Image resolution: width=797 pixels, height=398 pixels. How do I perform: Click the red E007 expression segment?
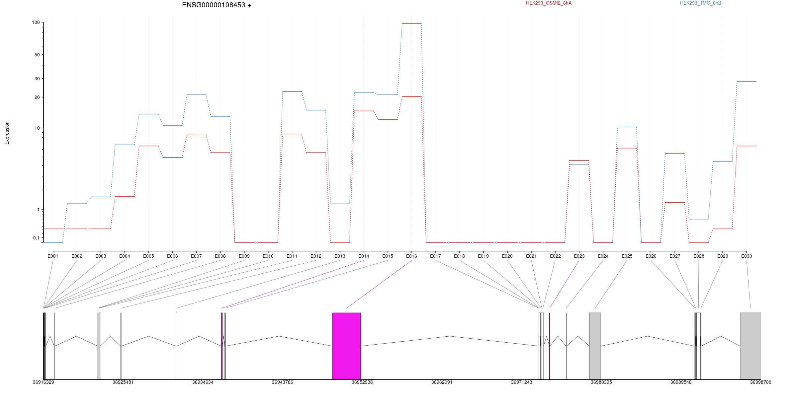point(197,135)
